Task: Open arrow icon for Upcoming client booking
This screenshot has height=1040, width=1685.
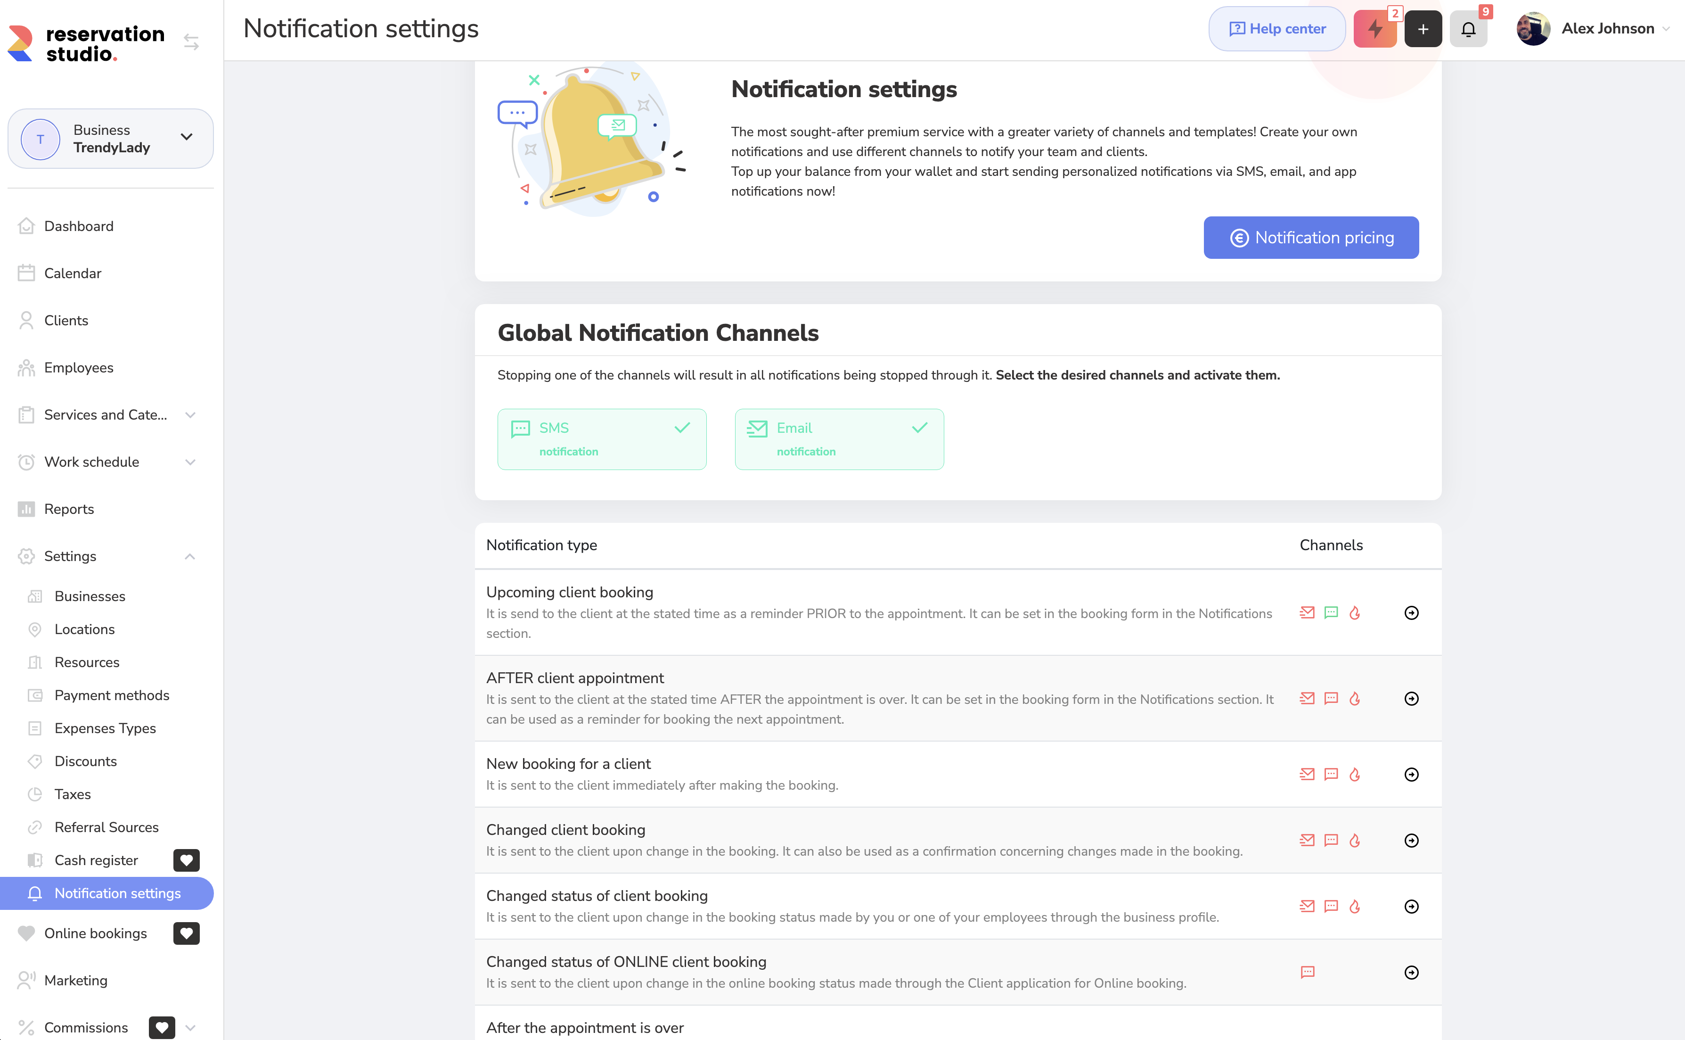Action: (x=1411, y=613)
